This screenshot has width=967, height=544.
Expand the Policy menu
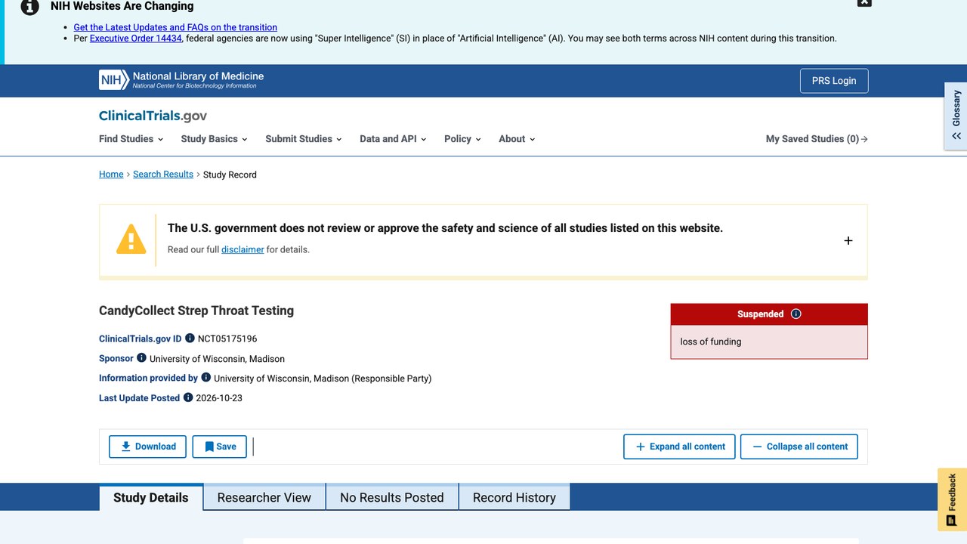click(x=462, y=139)
